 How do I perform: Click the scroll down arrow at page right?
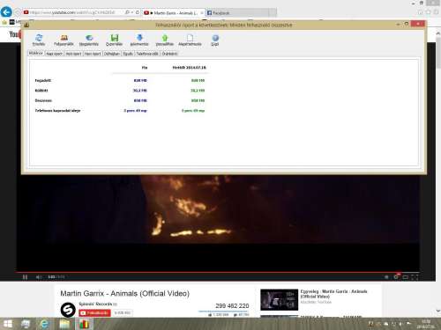(x=438, y=311)
